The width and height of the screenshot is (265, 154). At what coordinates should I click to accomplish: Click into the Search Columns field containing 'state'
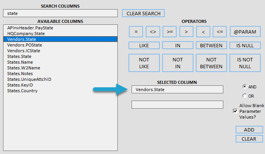click(x=60, y=13)
